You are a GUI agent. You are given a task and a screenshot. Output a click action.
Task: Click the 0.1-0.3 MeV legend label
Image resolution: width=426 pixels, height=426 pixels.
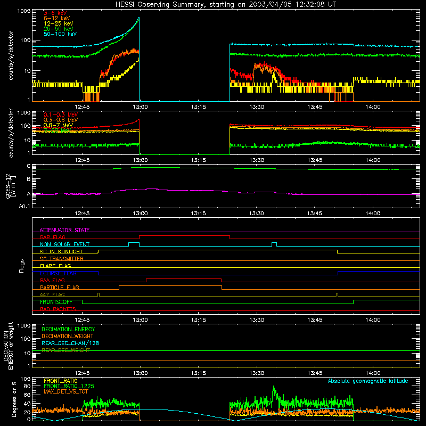(61, 114)
